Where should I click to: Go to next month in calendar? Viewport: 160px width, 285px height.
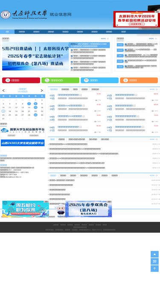42,91
